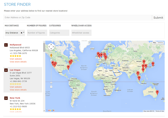
Task: Focus the Enter Address or Zip Code field
Action: point(78,17)
